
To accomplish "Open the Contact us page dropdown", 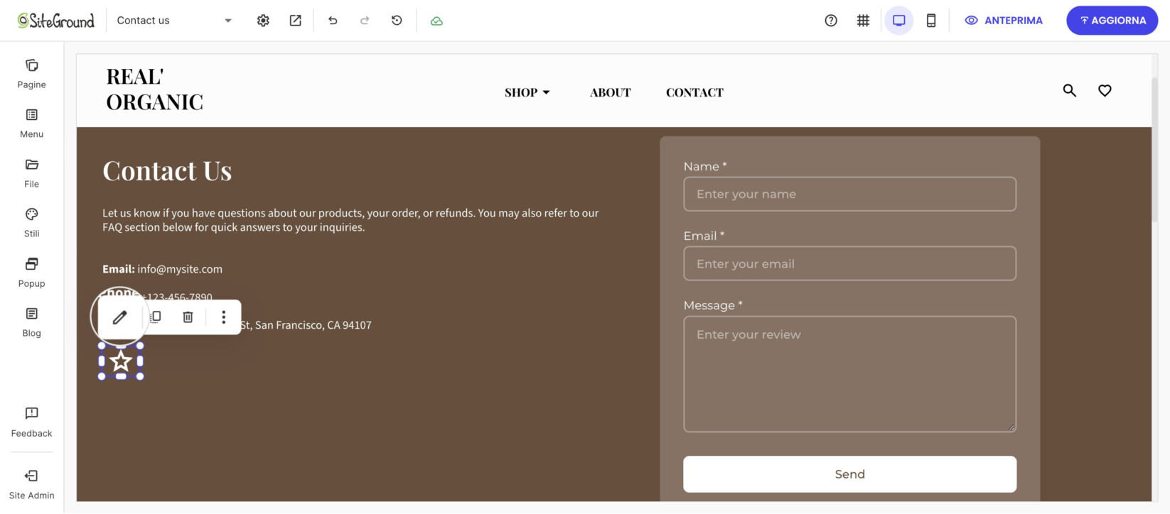I will click(x=174, y=21).
